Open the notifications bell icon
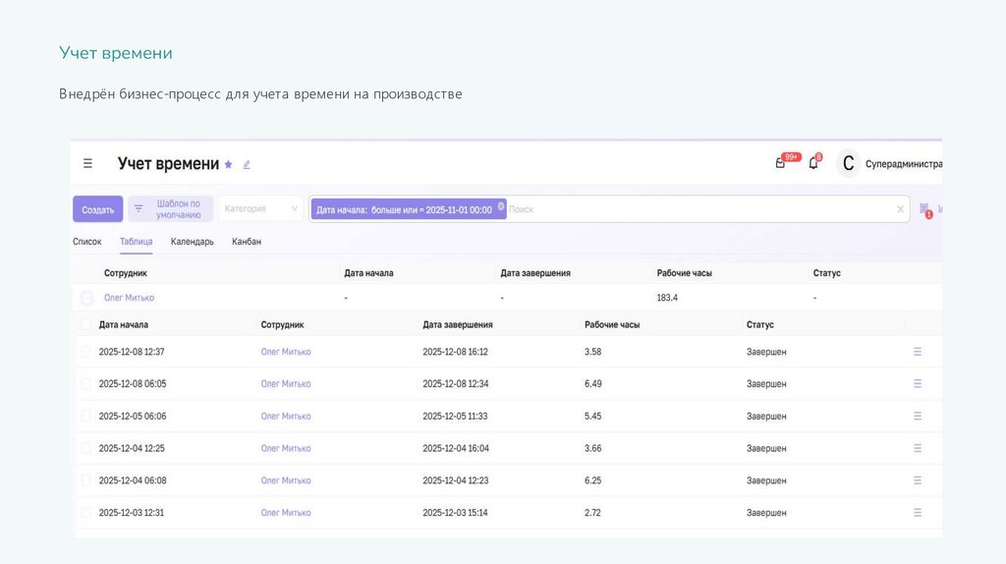1006x564 pixels. (813, 163)
